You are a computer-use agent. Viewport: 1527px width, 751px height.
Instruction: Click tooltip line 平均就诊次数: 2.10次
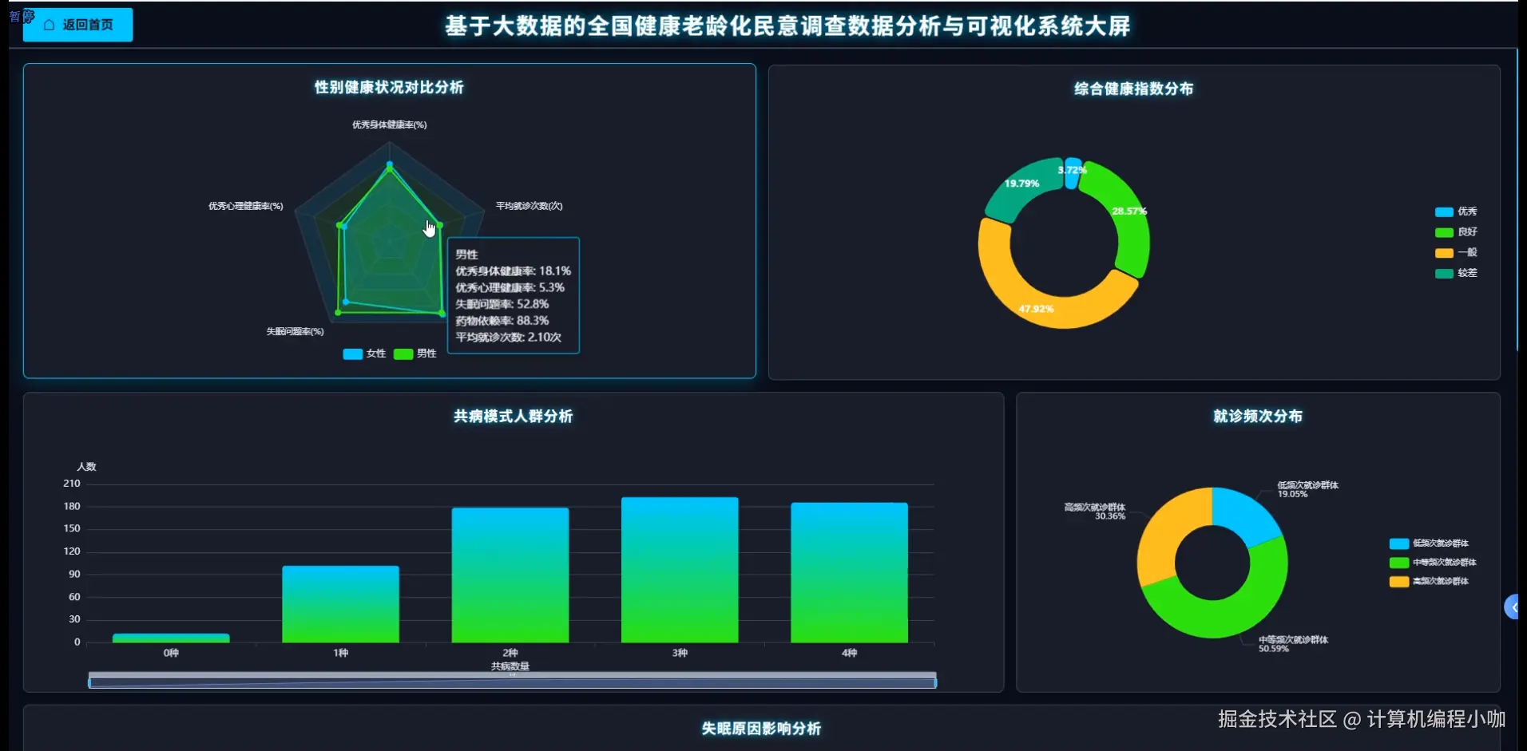pos(509,338)
